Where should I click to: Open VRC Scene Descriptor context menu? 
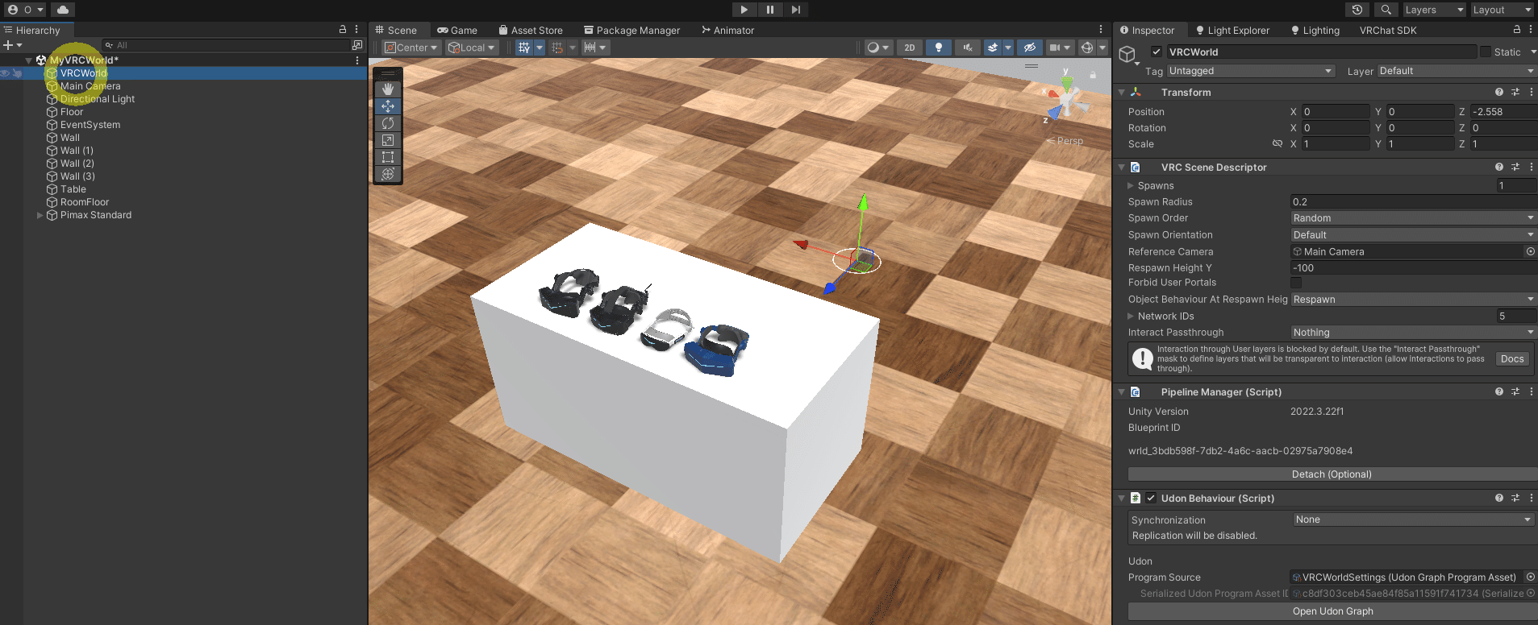(x=1531, y=168)
